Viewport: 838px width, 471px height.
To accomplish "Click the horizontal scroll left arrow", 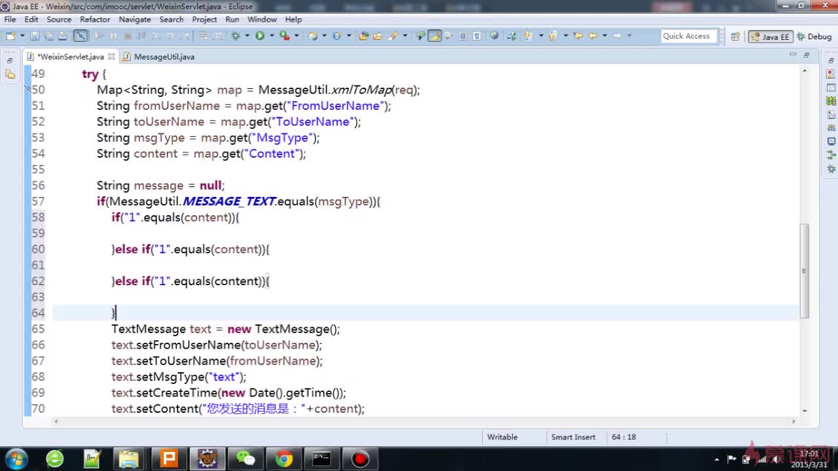I will point(56,421).
